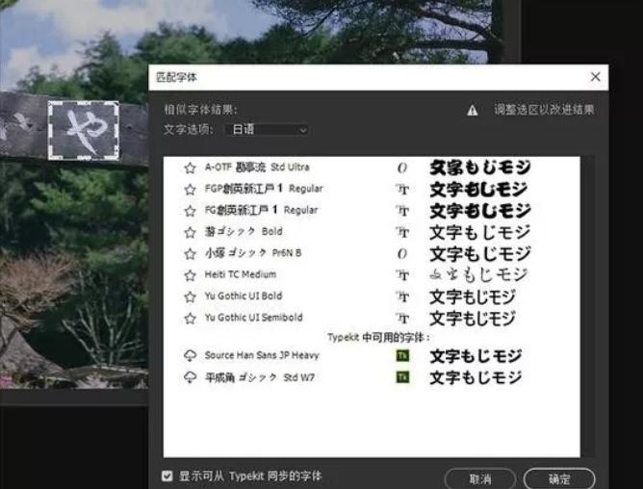Star the FG創英新江戸 1 Regular font
Image resolution: width=643 pixels, height=489 pixels.
[190, 211]
